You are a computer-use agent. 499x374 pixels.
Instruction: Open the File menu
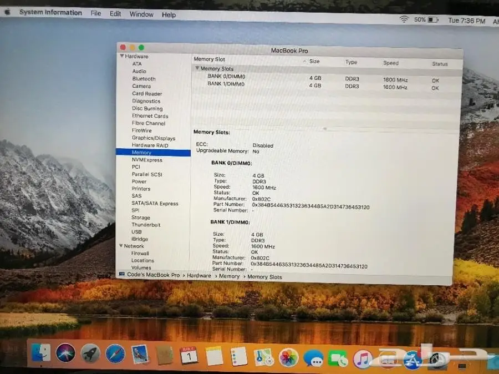pos(96,13)
